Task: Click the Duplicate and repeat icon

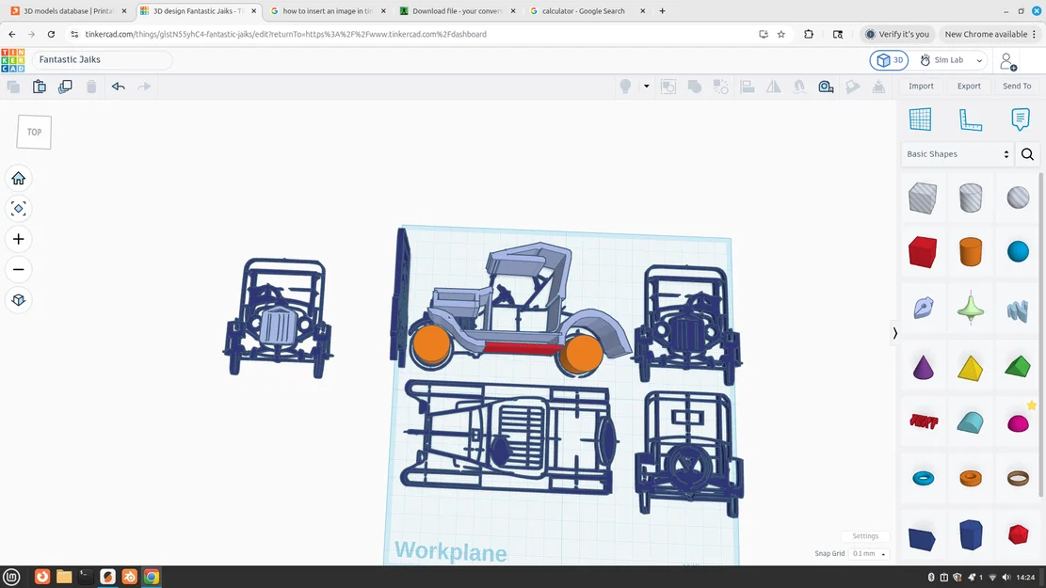Action: point(65,87)
